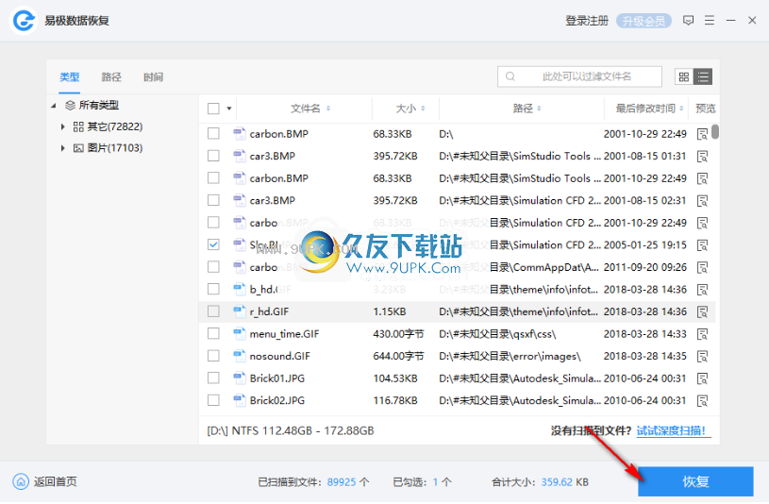Preview the Brick01.JPG file

tap(702, 378)
